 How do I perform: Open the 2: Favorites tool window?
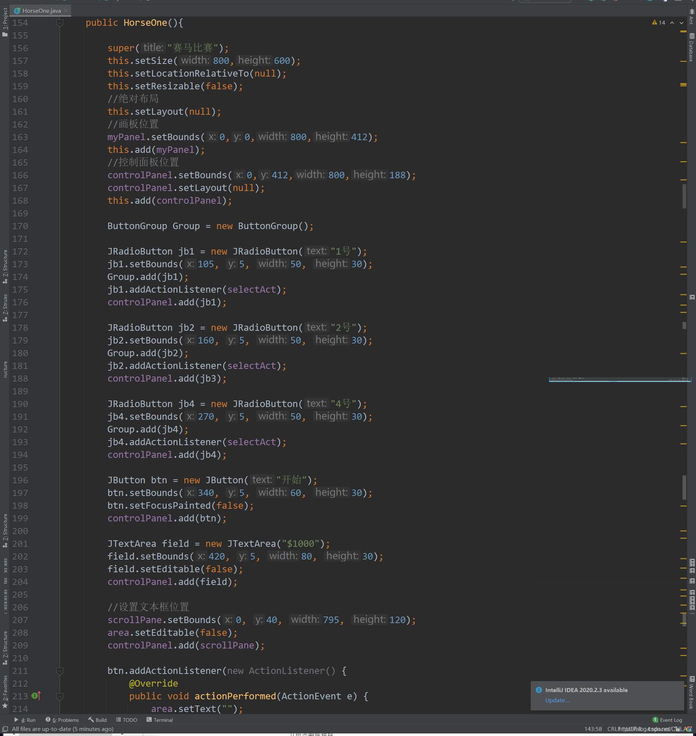[5, 692]
